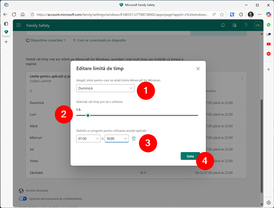Screen dimensions: 274x208
Task: Click the browser address bar URL
Action: [122, 14]
